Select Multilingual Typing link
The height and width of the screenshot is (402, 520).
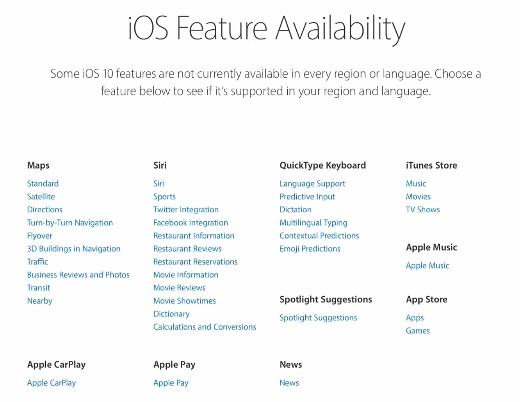pos(313,223)
